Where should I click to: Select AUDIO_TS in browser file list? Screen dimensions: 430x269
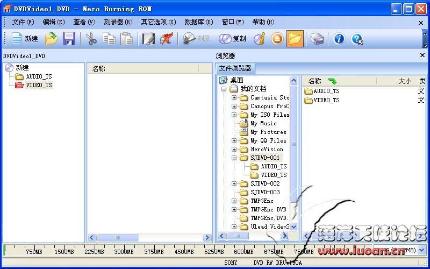pyautogui.click(x=326, y=91)
